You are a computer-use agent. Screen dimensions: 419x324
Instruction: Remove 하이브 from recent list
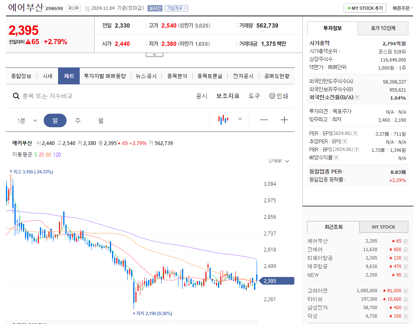(405, 299)
